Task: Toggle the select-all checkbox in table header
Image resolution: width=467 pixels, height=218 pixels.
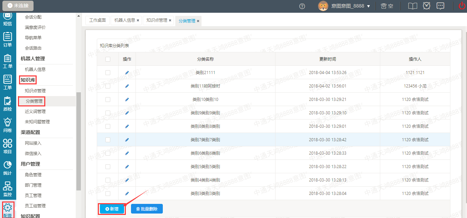Action: [x=108, y=59]
